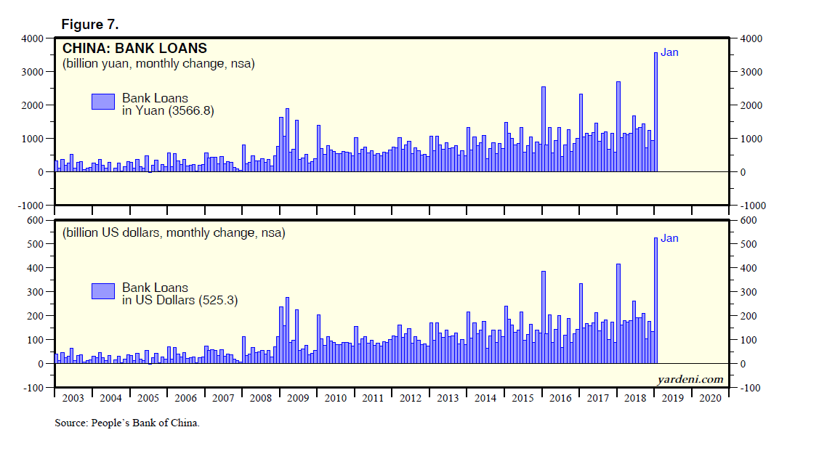Open the yardeni.com watermark link
This screenshot has height=451, width=827.
[690, 379]
